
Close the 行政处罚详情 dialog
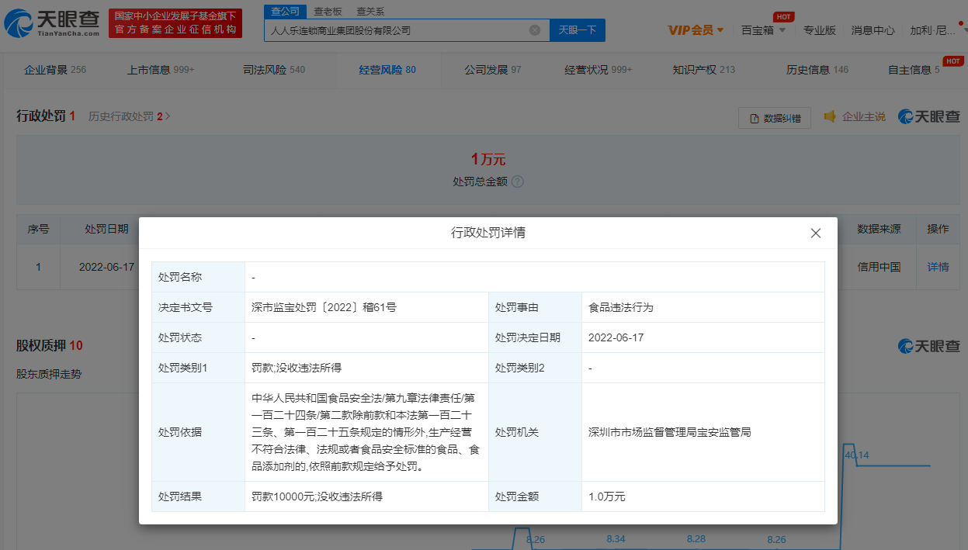click(x=815, y=233)
